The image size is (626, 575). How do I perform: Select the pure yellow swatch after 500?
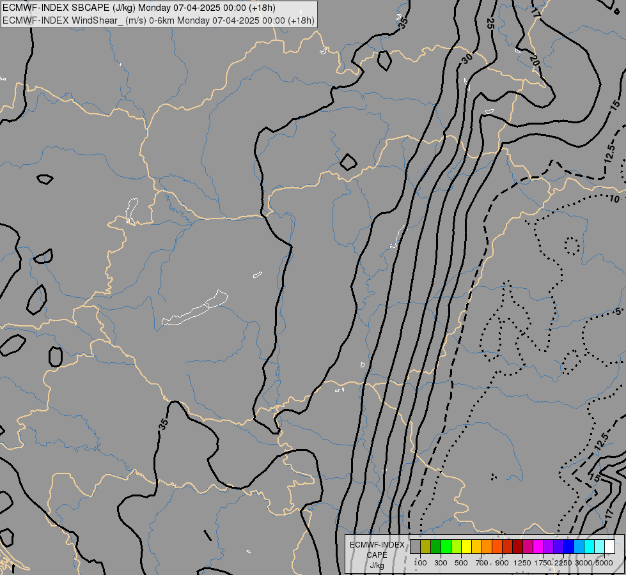[x=466, y=546]
